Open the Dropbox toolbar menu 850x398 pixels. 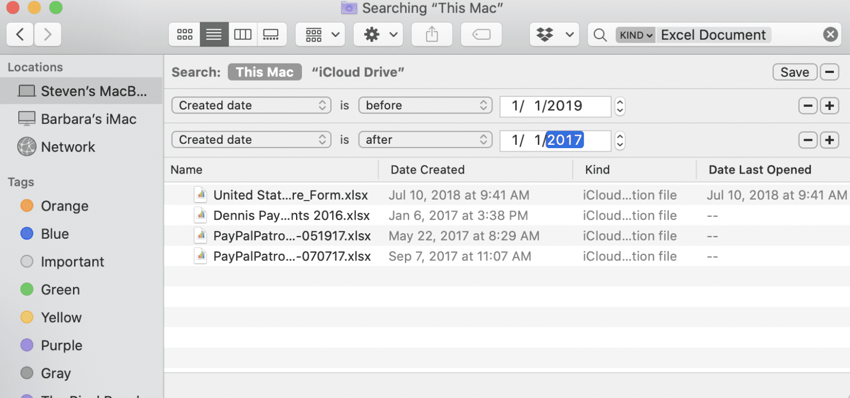[x=554, y=34]
